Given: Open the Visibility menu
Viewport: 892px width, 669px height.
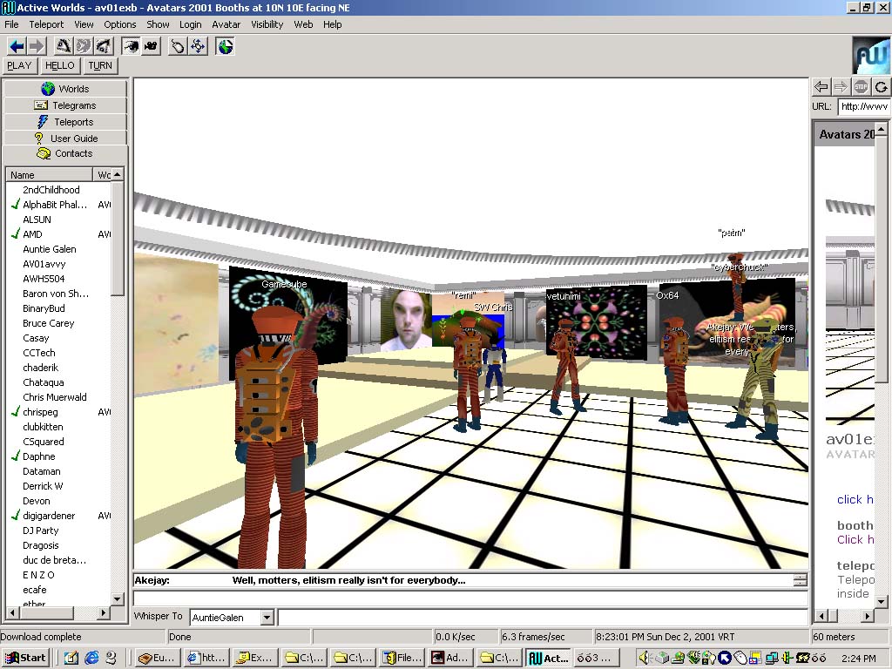Looking at the screenshot, I should pyautogui.click(x=267, y=24).
